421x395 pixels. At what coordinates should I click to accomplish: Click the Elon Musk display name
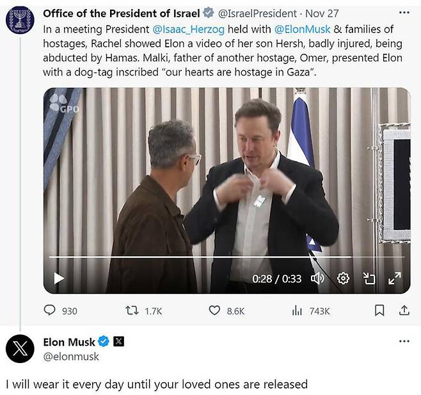[x=69, y=342]
